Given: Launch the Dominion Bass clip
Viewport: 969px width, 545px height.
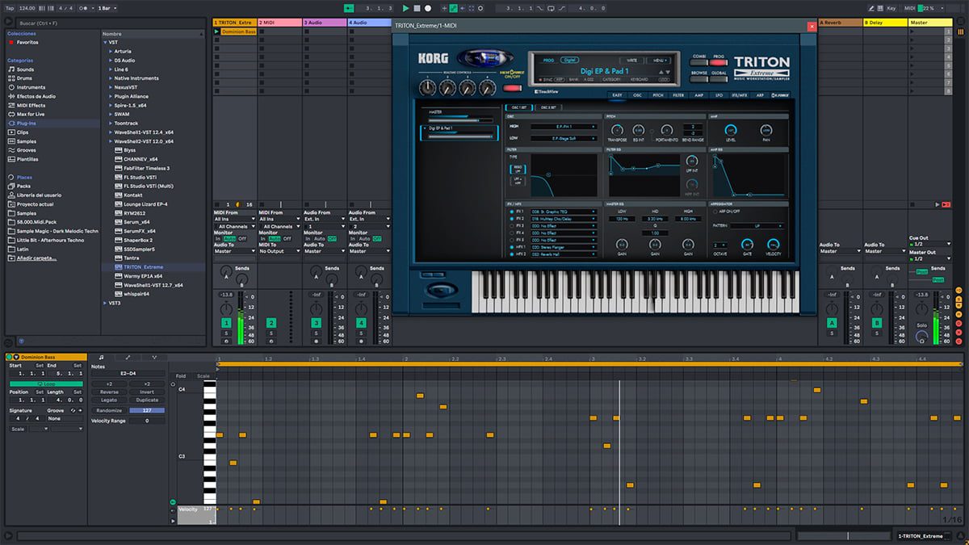Looking at the screenshot, I should tap(217, 31).
